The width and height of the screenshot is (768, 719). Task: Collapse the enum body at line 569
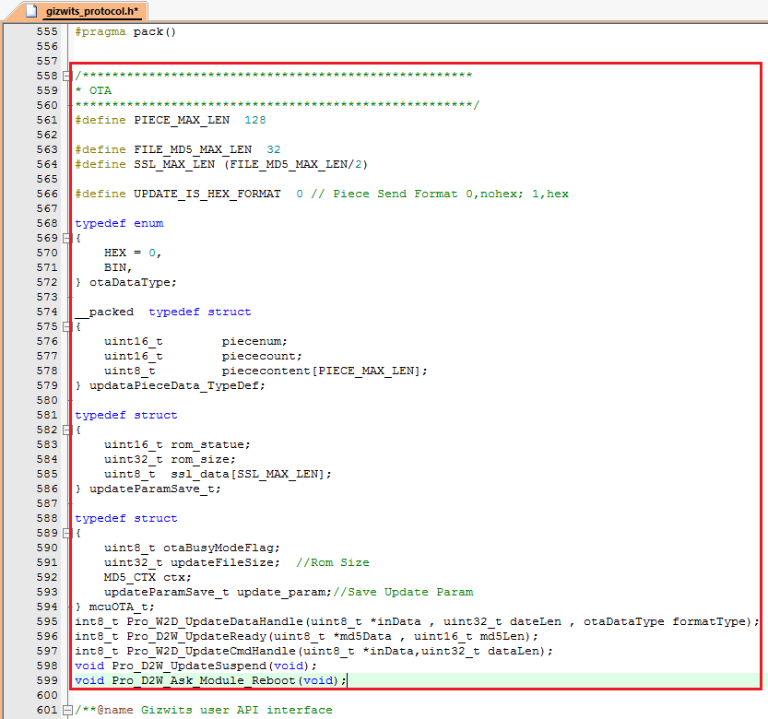tap(66, 238)
